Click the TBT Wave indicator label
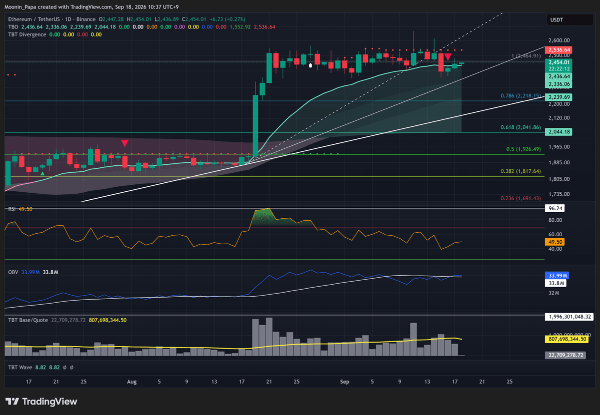Viewport: 600px width, 415px height. pyautogui.click(x=20, y=367)
